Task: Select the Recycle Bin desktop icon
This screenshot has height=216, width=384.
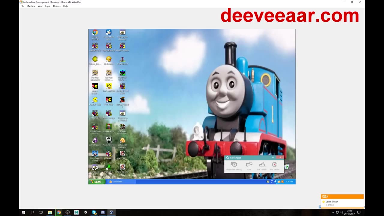Action: coord(287,168)
